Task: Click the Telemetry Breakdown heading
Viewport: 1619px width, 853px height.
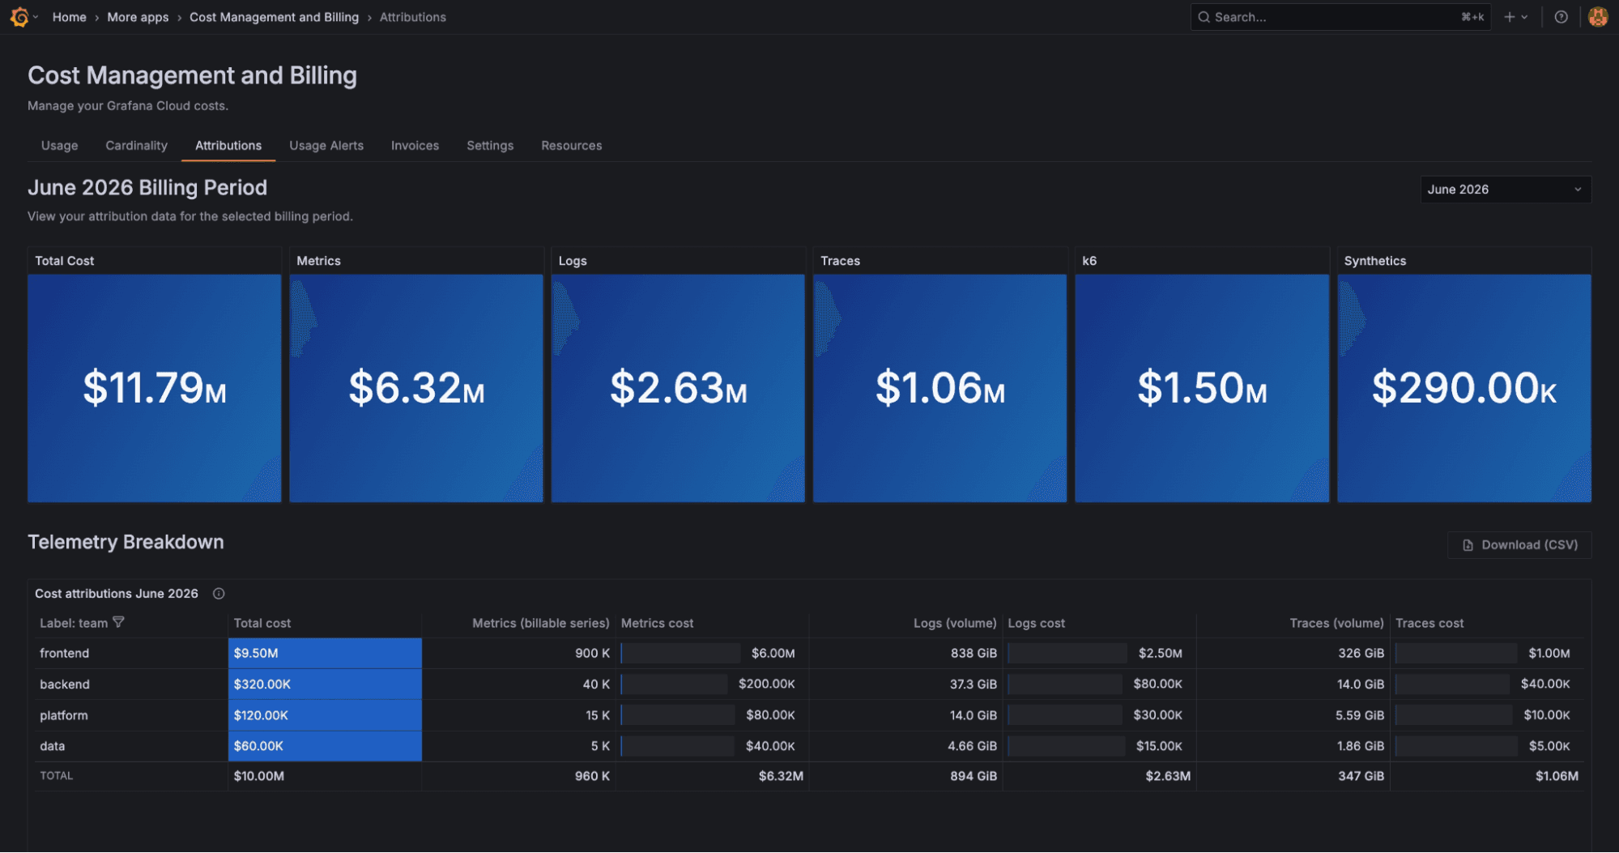Action: click(126, 542)
